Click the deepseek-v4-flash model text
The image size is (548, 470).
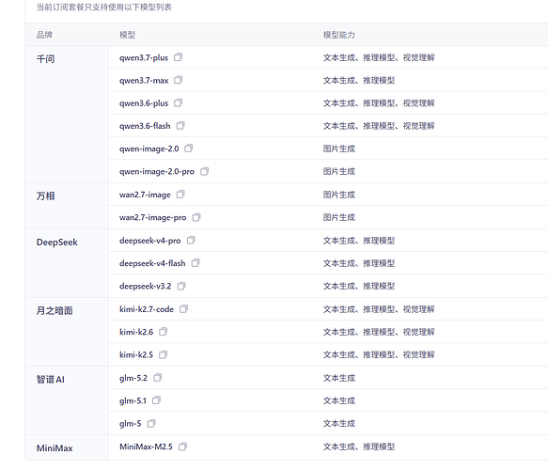[152, 263]
